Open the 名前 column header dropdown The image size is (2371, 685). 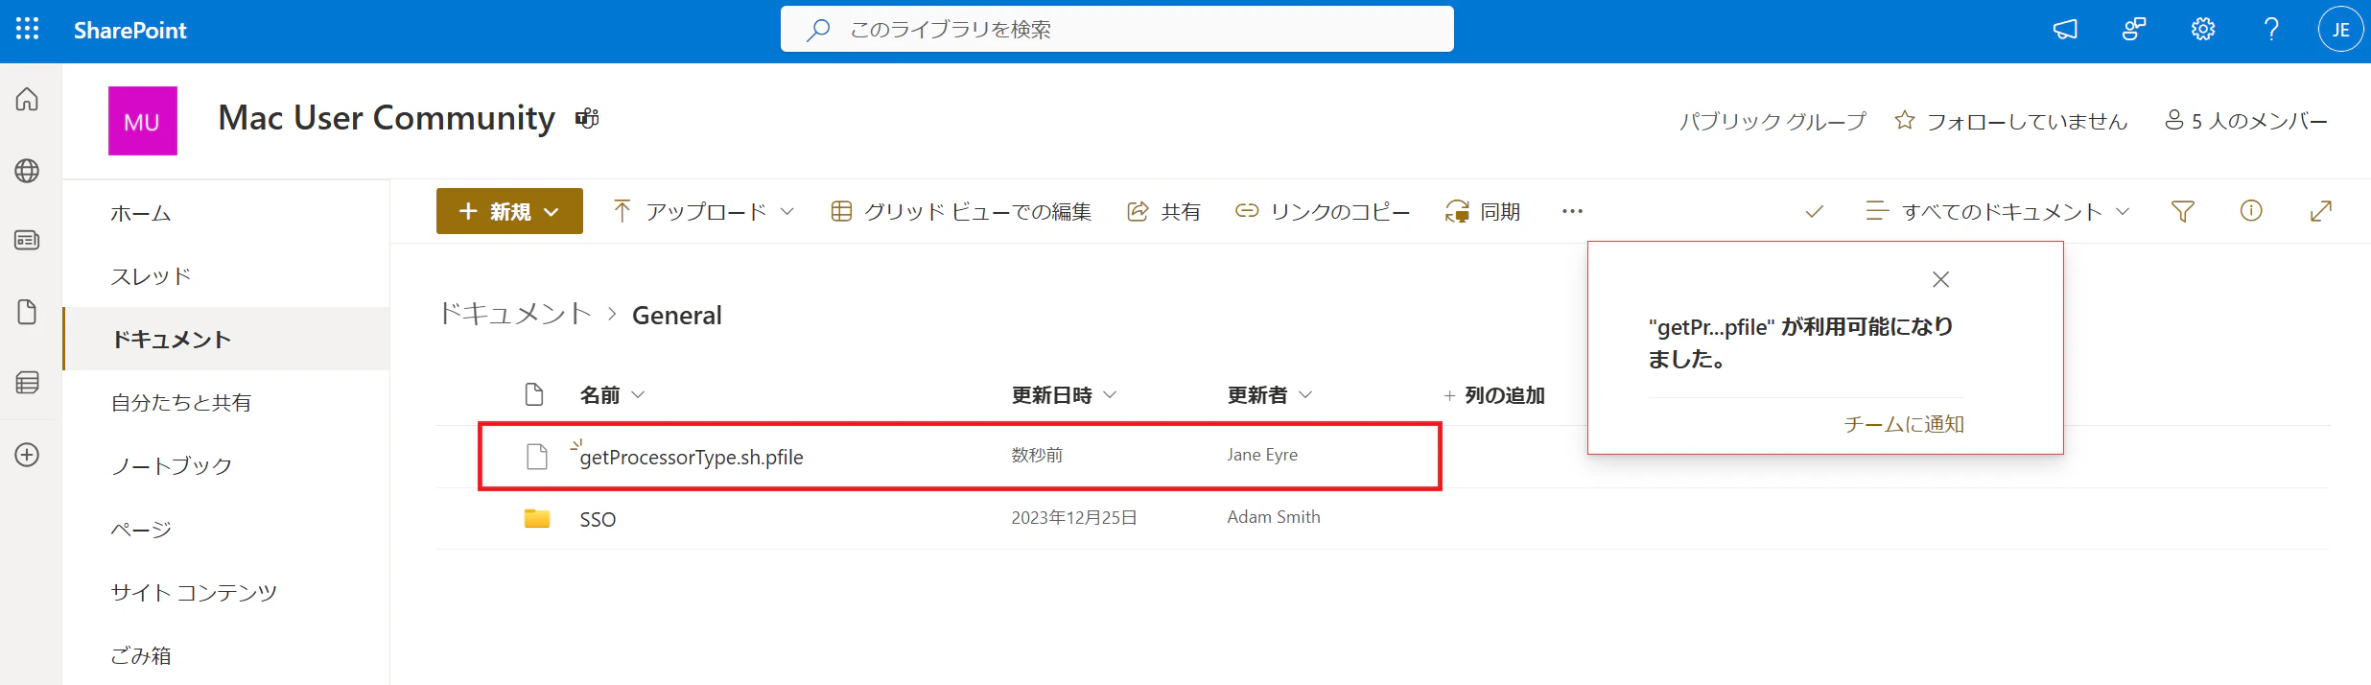coord(612,395)
